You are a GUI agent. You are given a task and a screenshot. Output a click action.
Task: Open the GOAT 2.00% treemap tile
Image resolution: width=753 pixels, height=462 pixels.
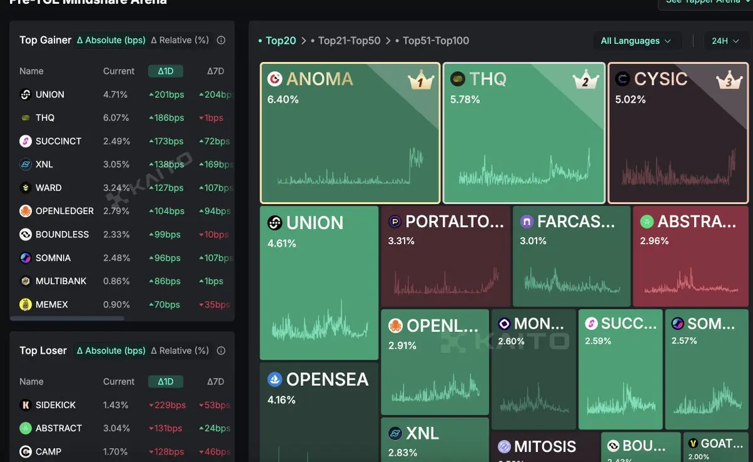click(716, 447)
